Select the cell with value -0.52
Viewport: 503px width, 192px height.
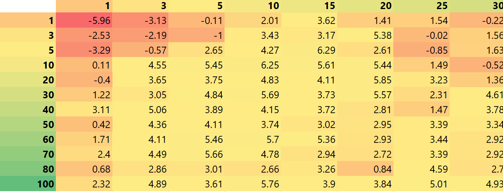coord(477,65)
